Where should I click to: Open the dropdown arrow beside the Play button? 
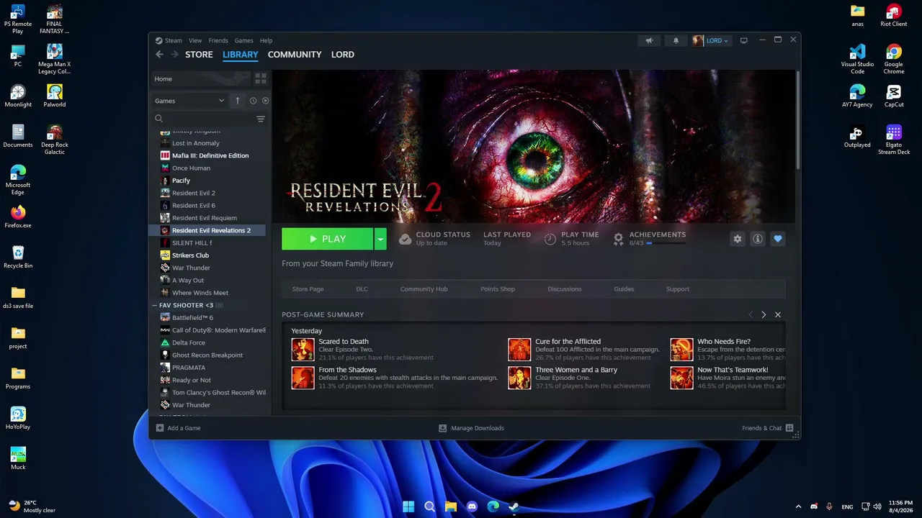coord(380,239)
